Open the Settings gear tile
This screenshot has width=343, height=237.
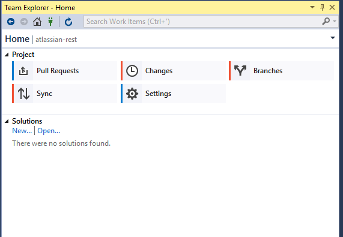click(x=173, y=94)
